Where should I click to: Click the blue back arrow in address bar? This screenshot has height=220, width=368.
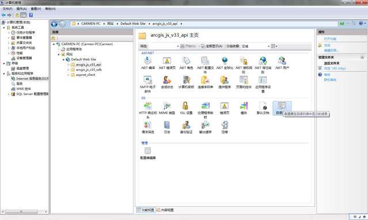54,24
